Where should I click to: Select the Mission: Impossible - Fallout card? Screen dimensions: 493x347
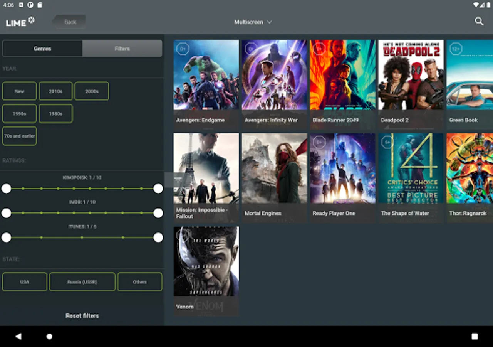(206, 178)
